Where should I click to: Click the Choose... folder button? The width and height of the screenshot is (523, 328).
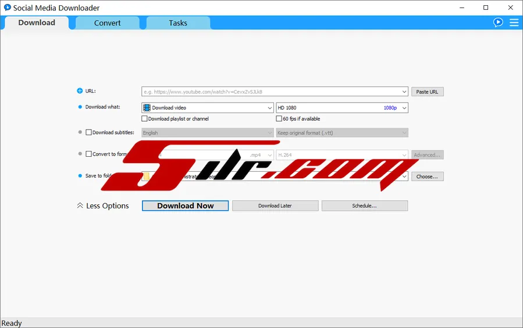tap(427, 176)
